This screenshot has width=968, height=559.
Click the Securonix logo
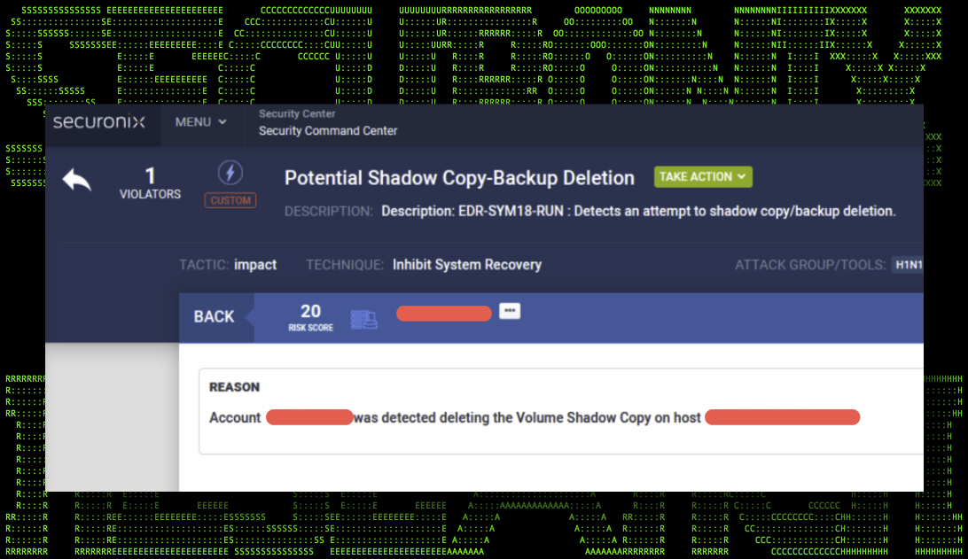pos(98,122)
